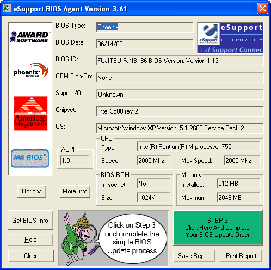Click the In socket field showing No
Viewport: 271px width, 270px height.
point(153,184)
